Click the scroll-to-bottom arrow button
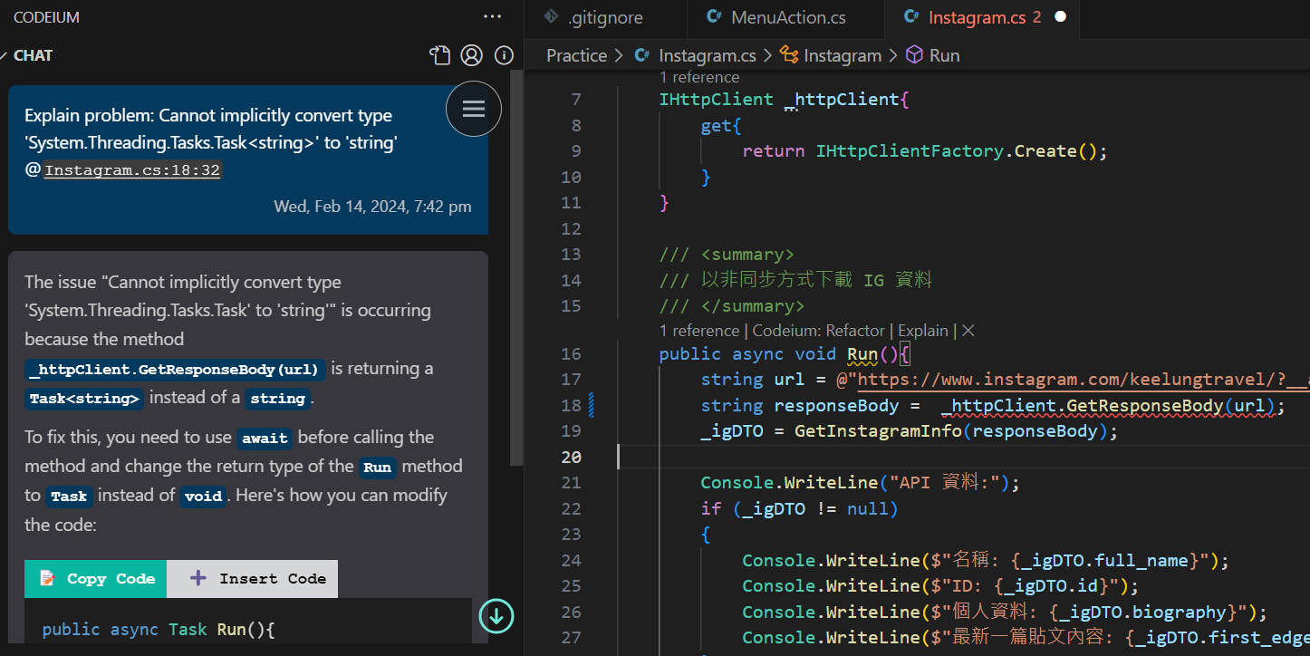The width and height of the screenshot is (1310, 656). pyautogui.click(x=496, y=616)
